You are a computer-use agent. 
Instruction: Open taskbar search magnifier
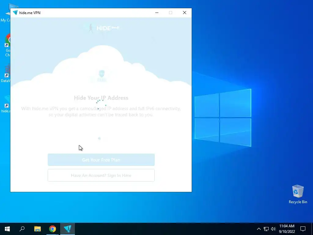[x=22, y=229]
